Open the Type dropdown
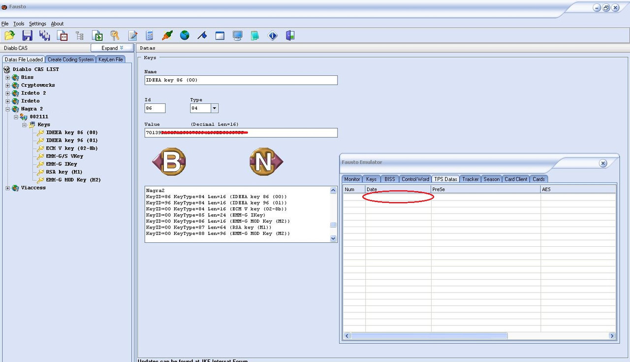 coord(215,108)
